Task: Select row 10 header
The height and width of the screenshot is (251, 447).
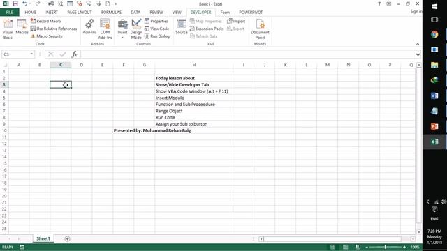Action: (x=4, y=130)
